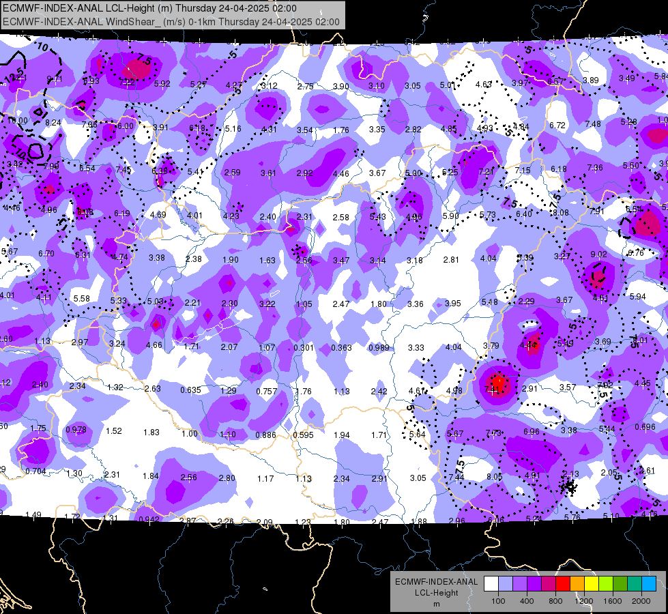Screen dimensions: 668x614
Task: Click the wind shear value 3.89
Action: coord(591,80)
